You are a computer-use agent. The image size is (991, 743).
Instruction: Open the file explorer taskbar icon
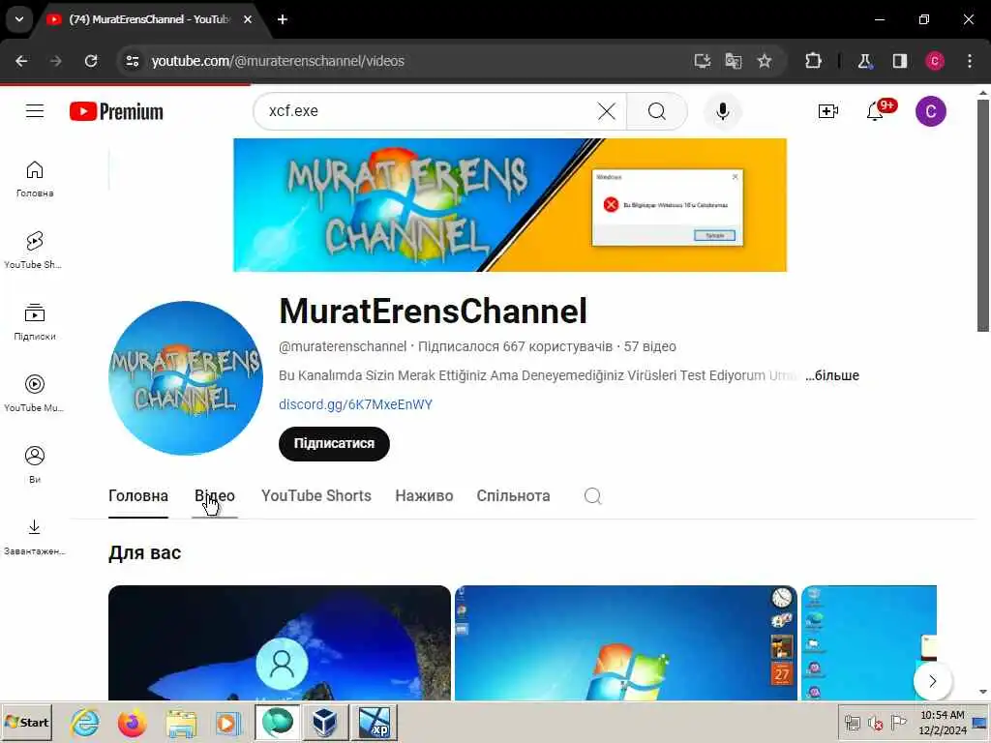pos(181,722)
